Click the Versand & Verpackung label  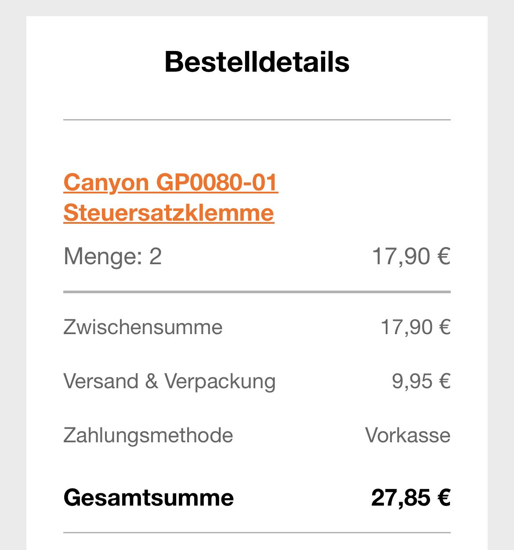169,381
